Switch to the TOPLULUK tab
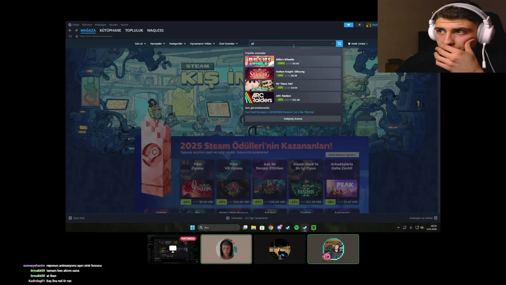The height and width of the screenshot is (285, 506). point(134,30)
